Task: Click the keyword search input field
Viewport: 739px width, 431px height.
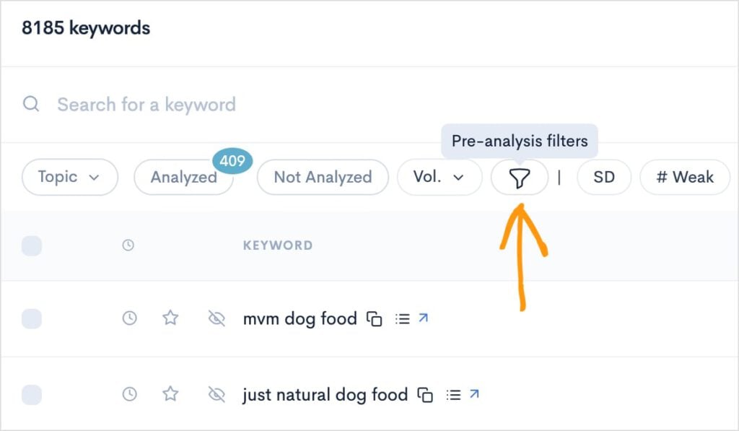Action: click(144, 104)
